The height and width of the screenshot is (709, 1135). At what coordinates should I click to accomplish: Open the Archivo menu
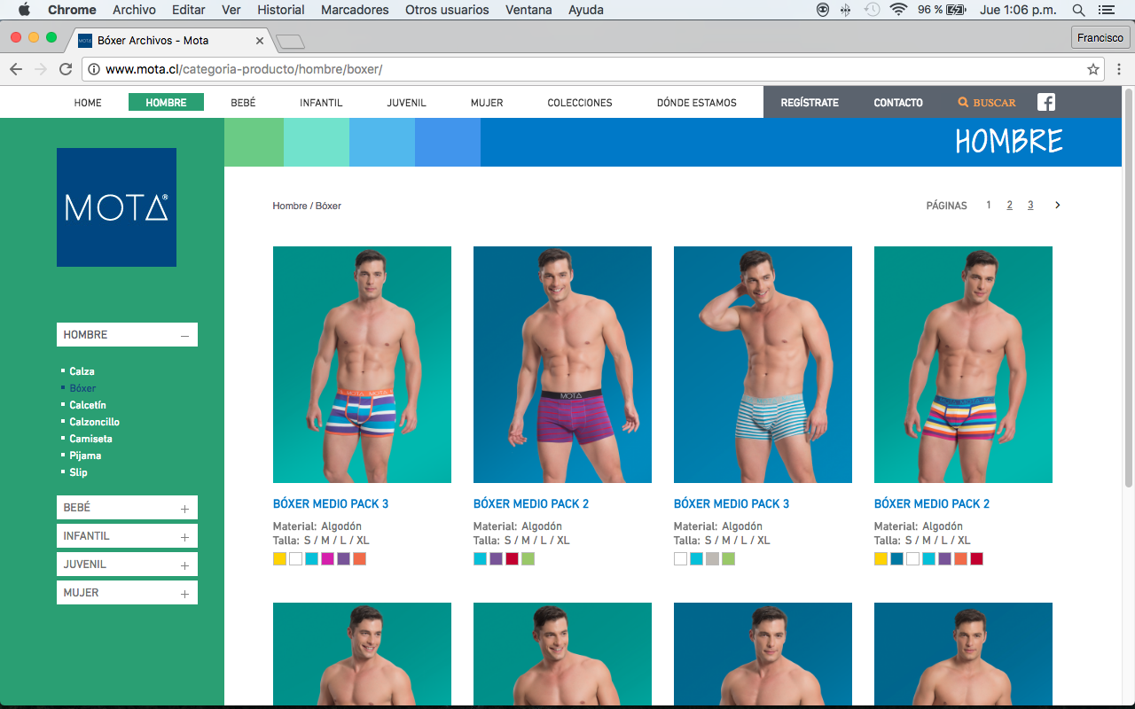click(x=134, y=10)
